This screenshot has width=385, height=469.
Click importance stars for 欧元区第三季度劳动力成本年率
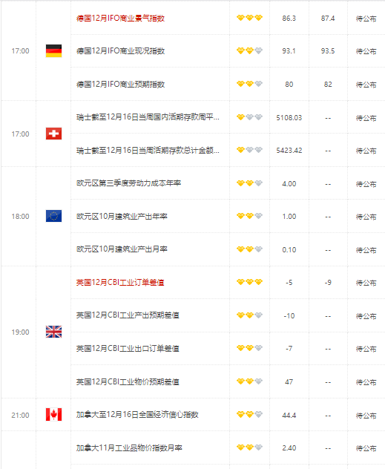pos(249,183)
